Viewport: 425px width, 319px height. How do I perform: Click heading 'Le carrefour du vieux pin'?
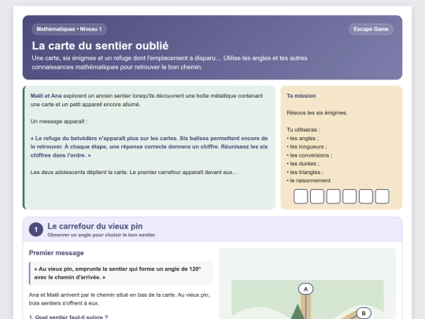(x=95, y=226)
